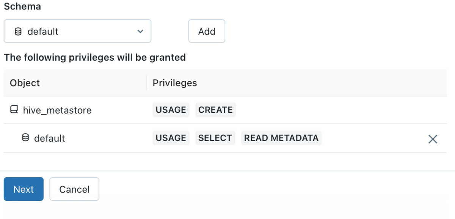The height and width of the screenshot is (219, 455).
Task: Remove the default schema row with the X icon
Action: pyautogui.click(x=433, y=139)
